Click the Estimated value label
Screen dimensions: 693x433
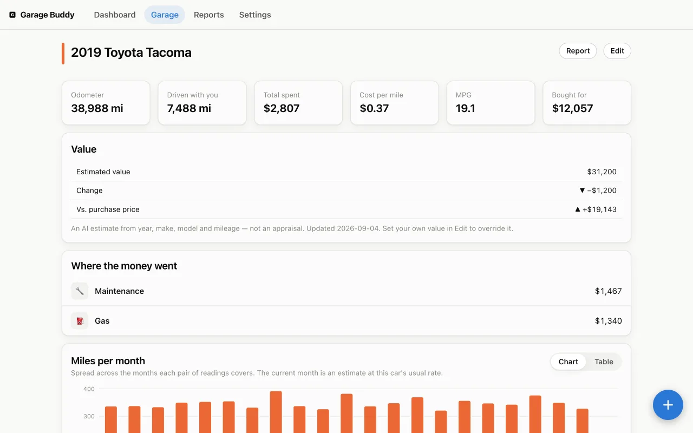(x=103, y=172)
